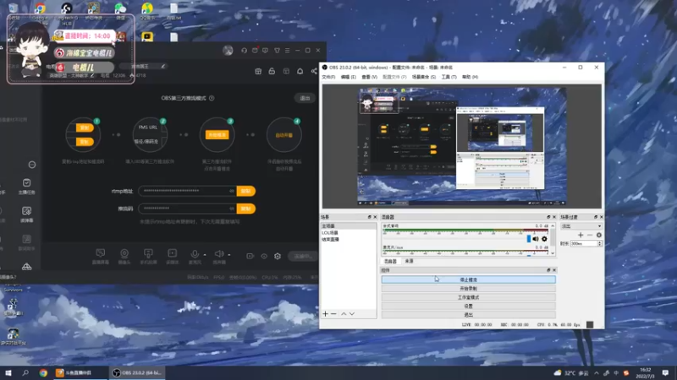
Task: Switch to the Sources tab (来源)
Action: click(x=409, y=261)
